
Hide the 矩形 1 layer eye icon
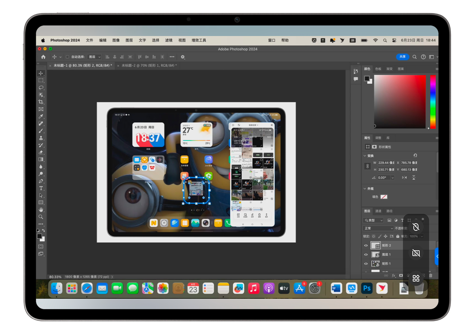point(366,264)
